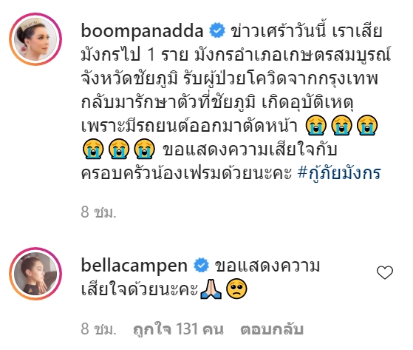This screenshot has width=413, height=350.
Task: Click the pleading face emoji after praying hands
Action: click(x=236, y=289)
